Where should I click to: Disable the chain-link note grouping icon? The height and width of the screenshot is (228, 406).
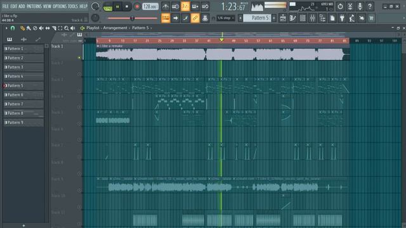pos(195,18)
